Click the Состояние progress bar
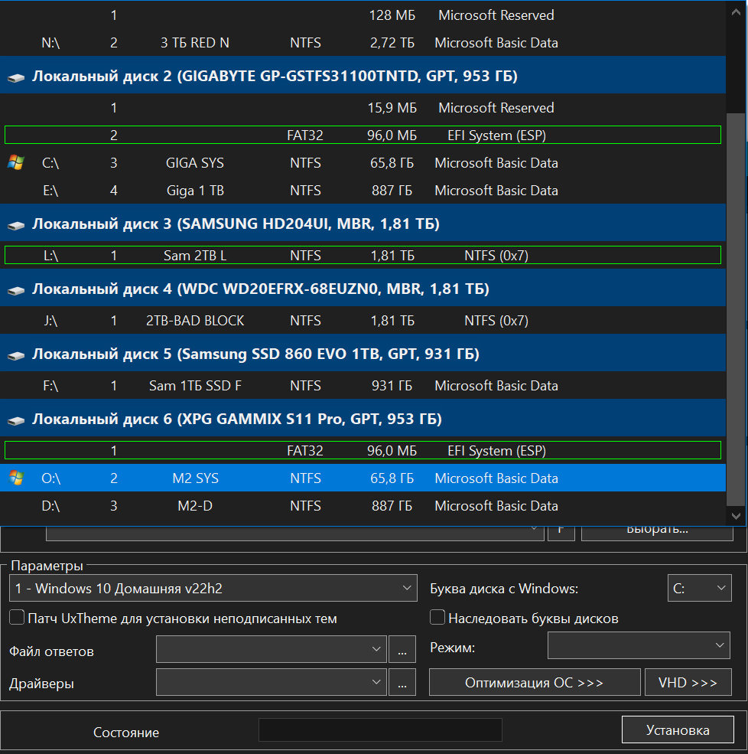Viewport: 748px width, 754px height. coord(380,730)
